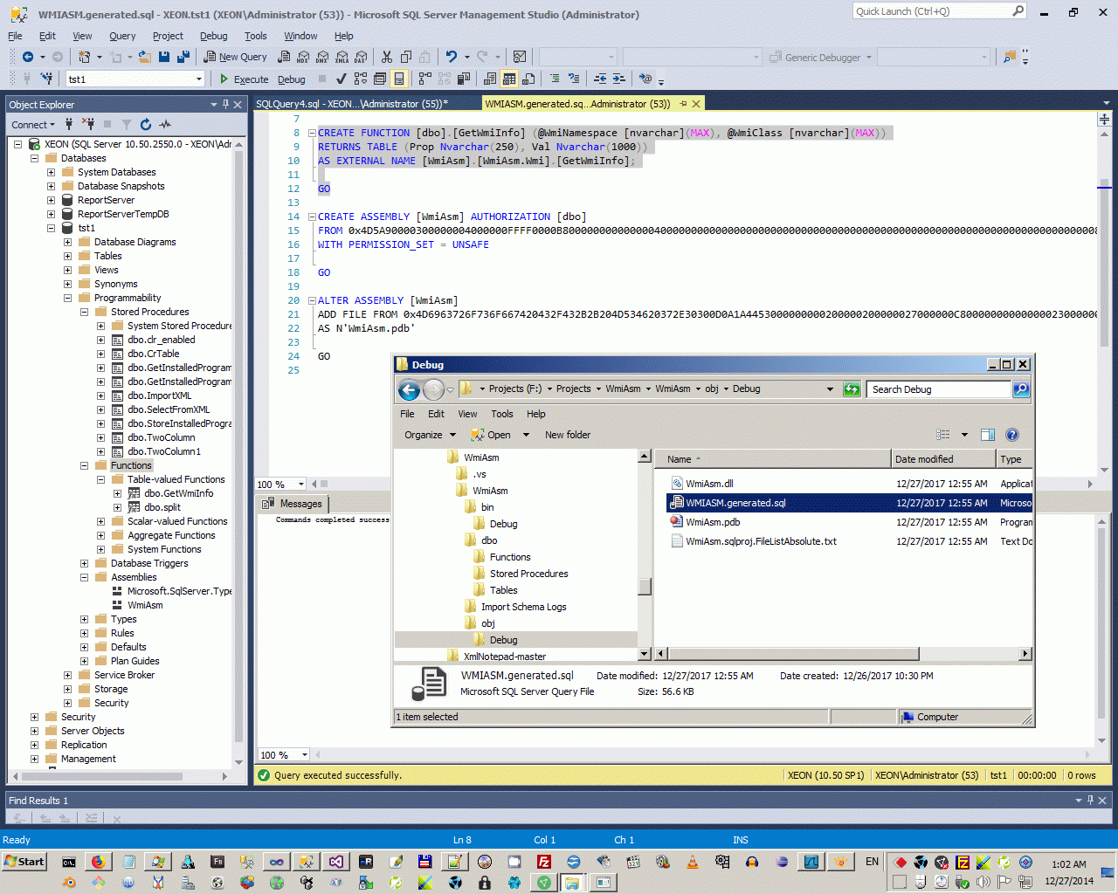
Task: Toggle Results to Text mode
Action: pyautogui.click(x=489, y=79)
